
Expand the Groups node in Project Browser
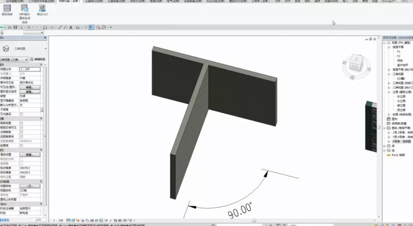point(384,150)
